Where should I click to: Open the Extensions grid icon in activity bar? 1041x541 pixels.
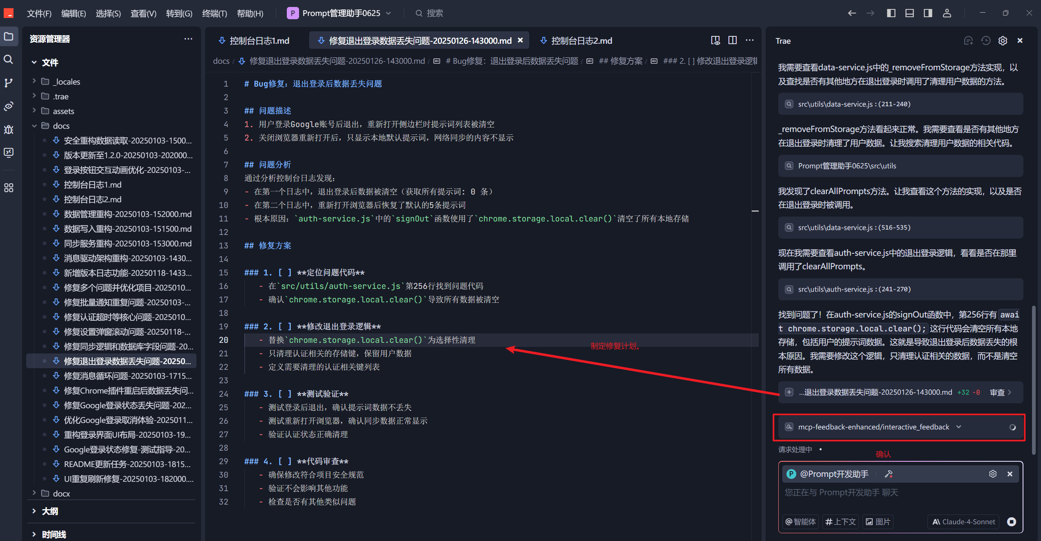pos(9,188)
